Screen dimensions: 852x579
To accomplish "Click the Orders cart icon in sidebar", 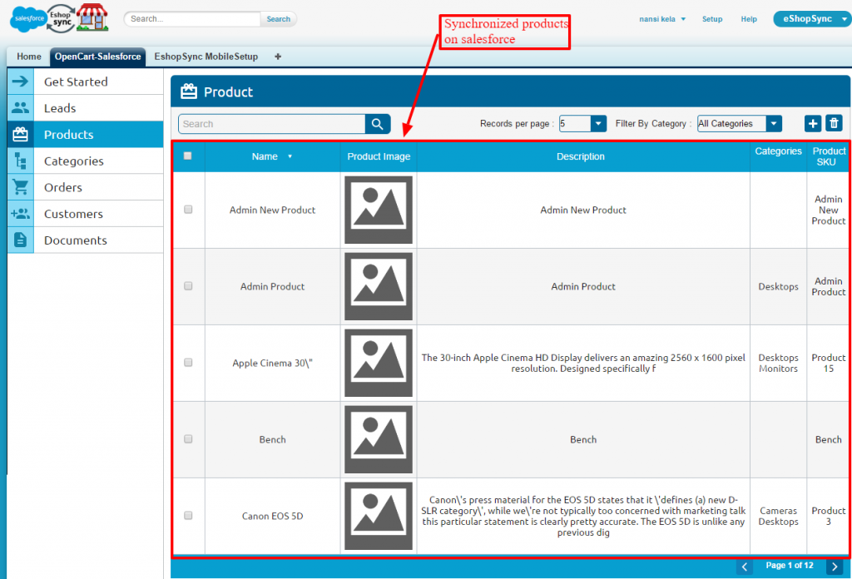I will pyautogui.click(x=20, y=187).
